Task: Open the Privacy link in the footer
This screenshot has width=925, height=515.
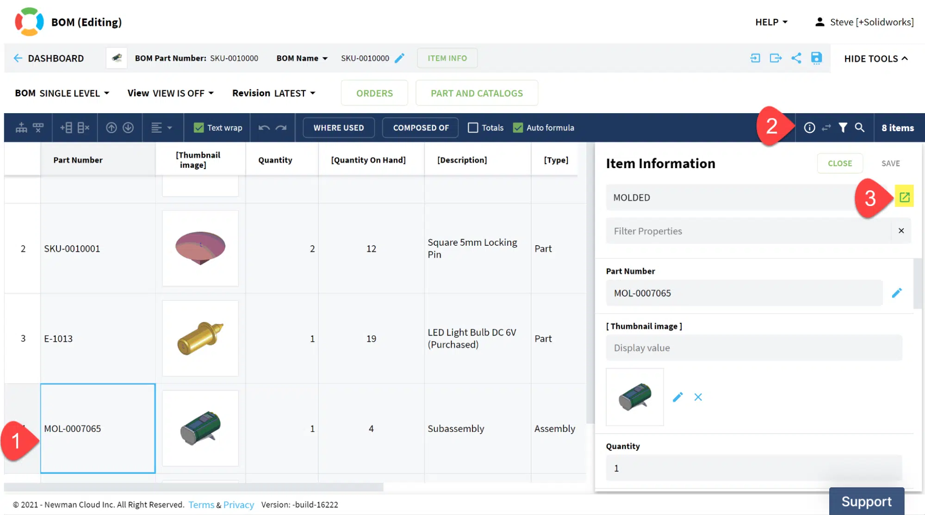Action: pyautogui.click(x=239, y=505)
